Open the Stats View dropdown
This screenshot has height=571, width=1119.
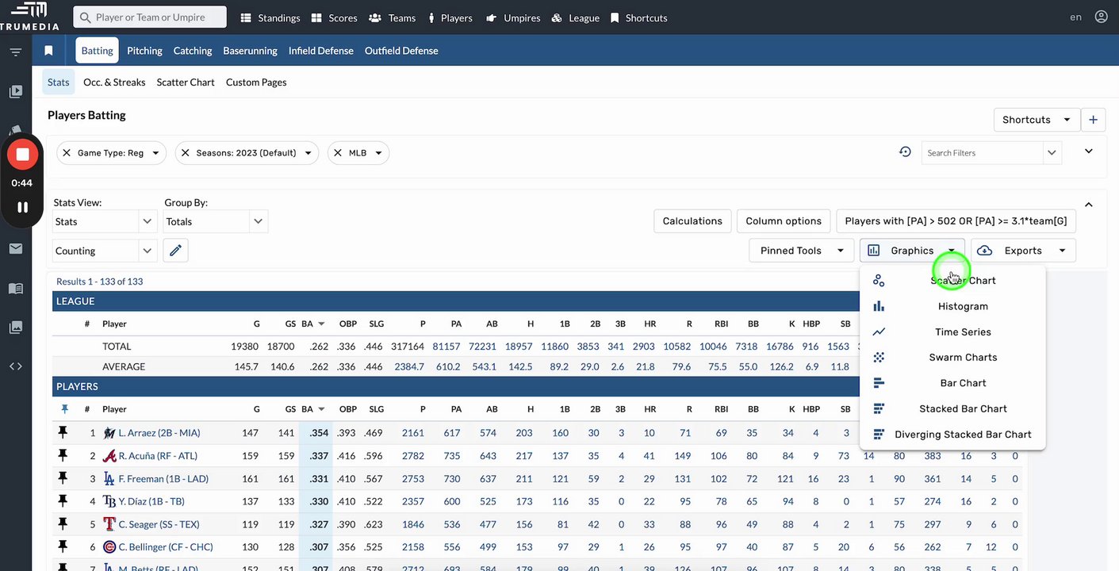click(x=105, y=222)
